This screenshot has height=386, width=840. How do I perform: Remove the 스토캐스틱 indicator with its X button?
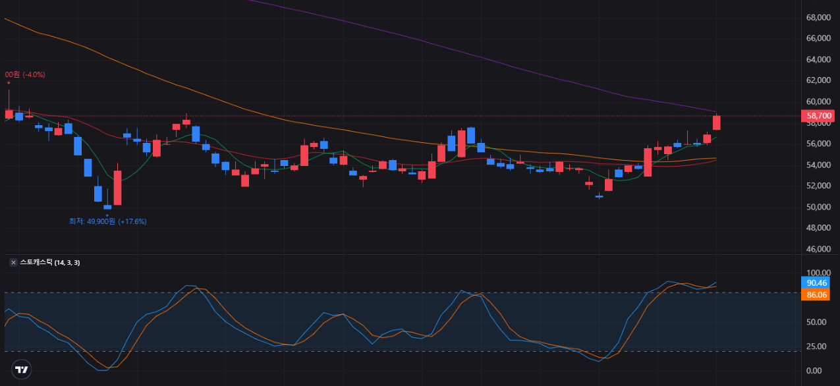(13, 262)
